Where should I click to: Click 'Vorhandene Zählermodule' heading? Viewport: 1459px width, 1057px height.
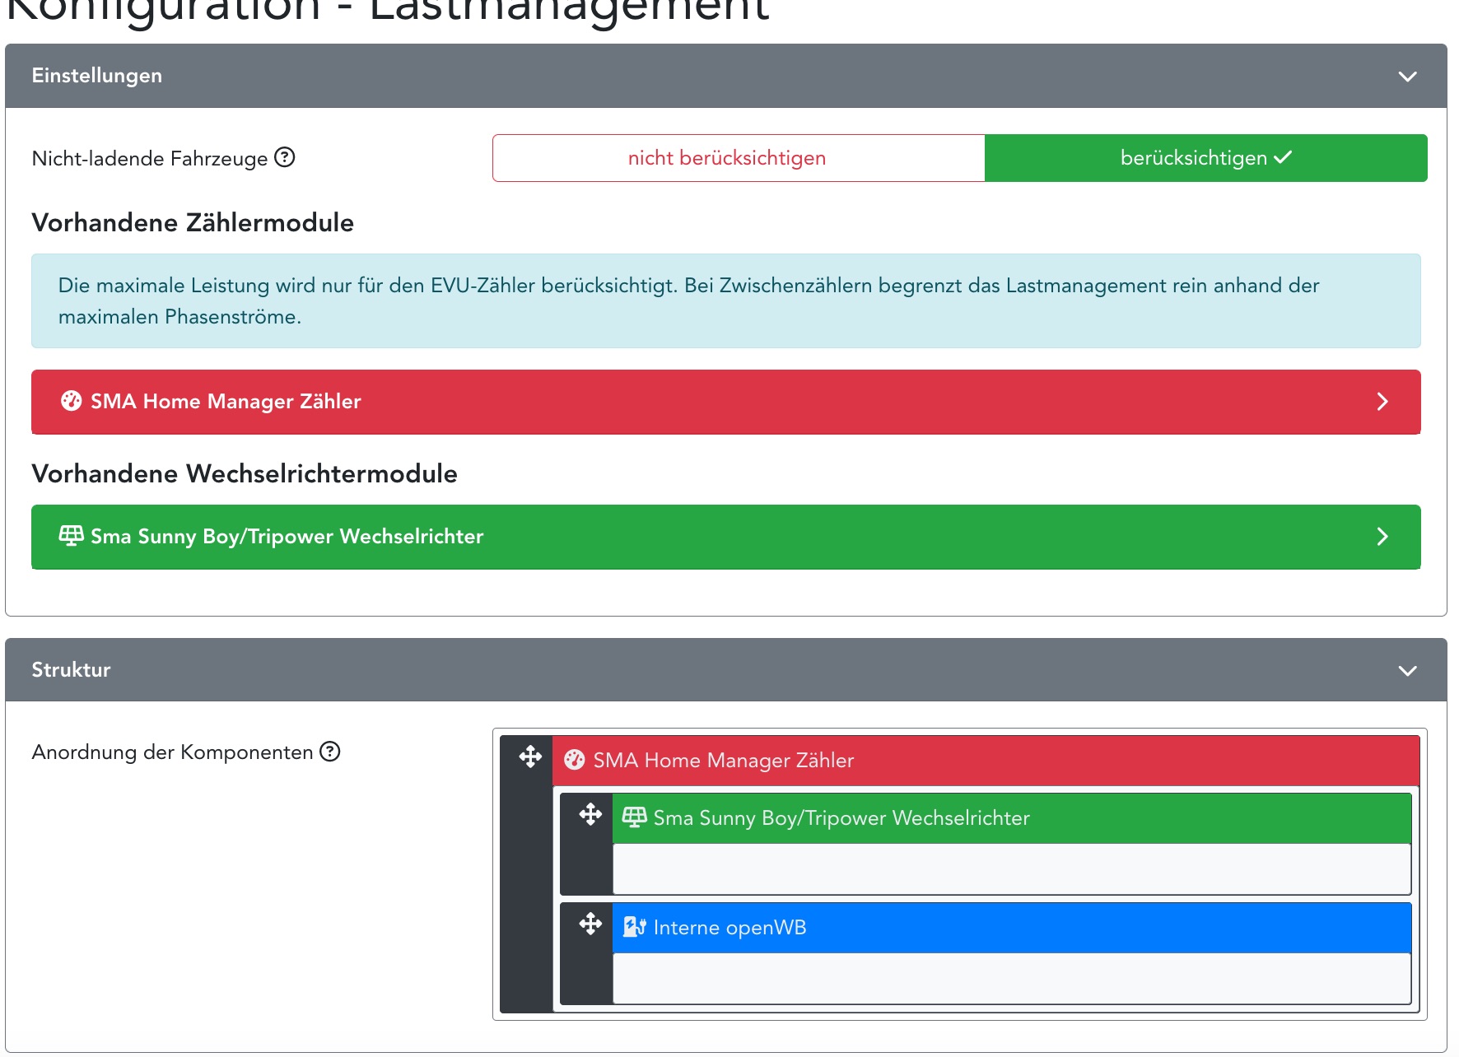pyautogui.click(x=193, y=223)
